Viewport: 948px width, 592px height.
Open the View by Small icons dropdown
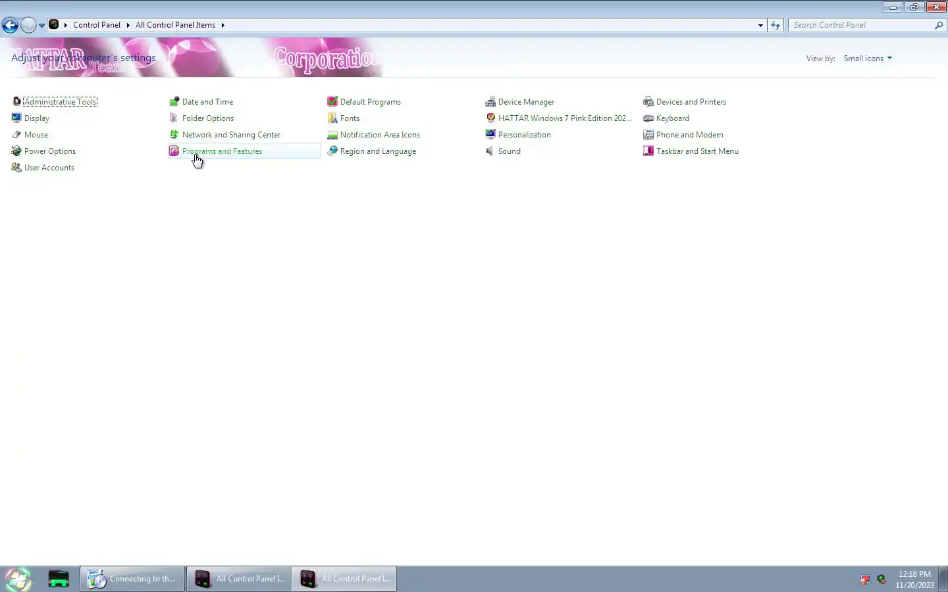(868, 58)
